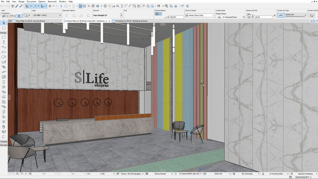Click the OpenGL Shading status button
The height and width of the screenshot is (179, 318).
(306, 174)
